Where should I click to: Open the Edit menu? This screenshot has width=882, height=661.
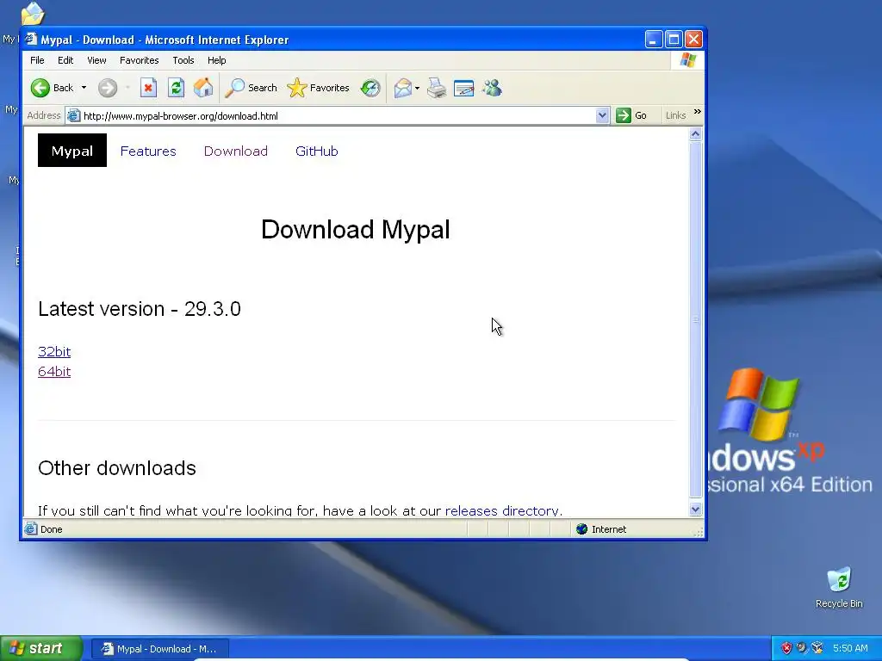click(x=65, y=60)
